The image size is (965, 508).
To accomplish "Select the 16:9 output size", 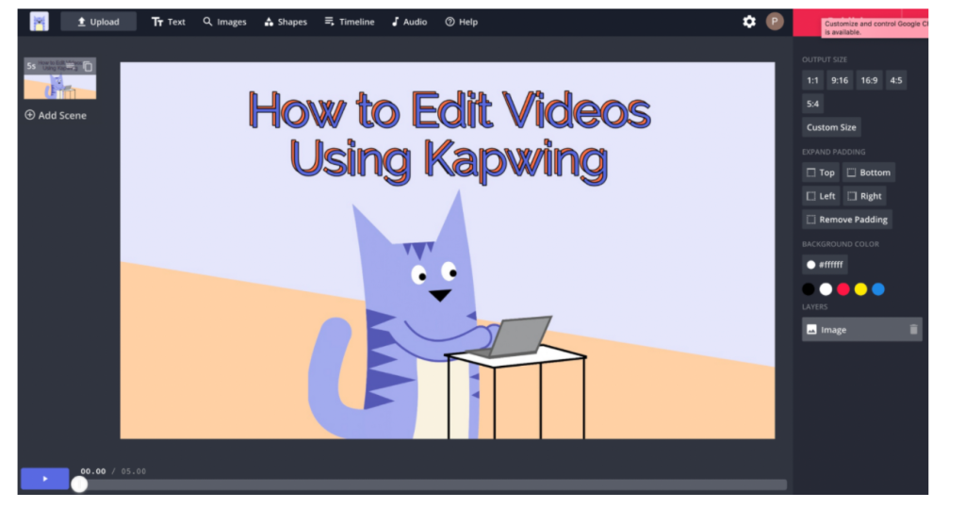I will [868, 80].
